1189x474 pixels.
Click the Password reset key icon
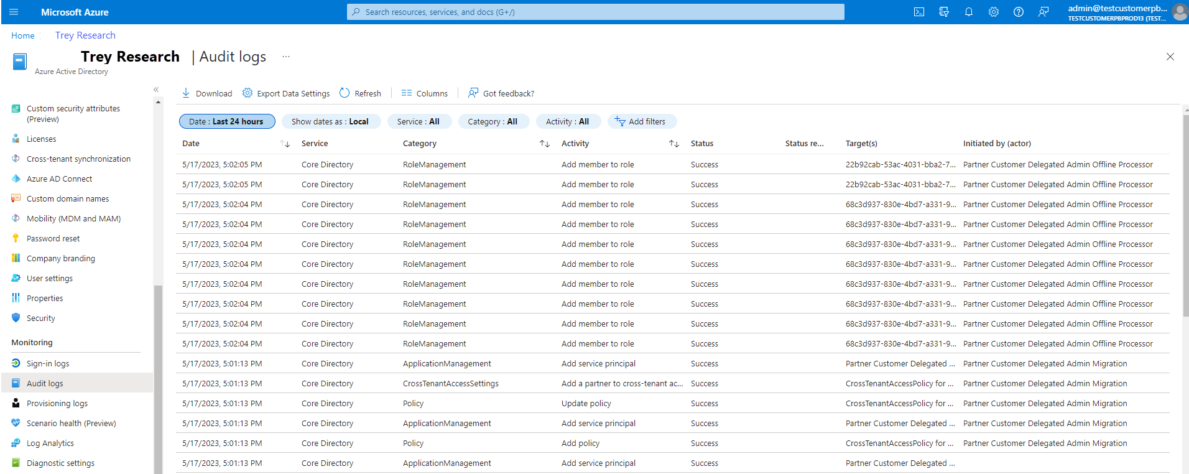pyautogui.click(x=16, y=238)
